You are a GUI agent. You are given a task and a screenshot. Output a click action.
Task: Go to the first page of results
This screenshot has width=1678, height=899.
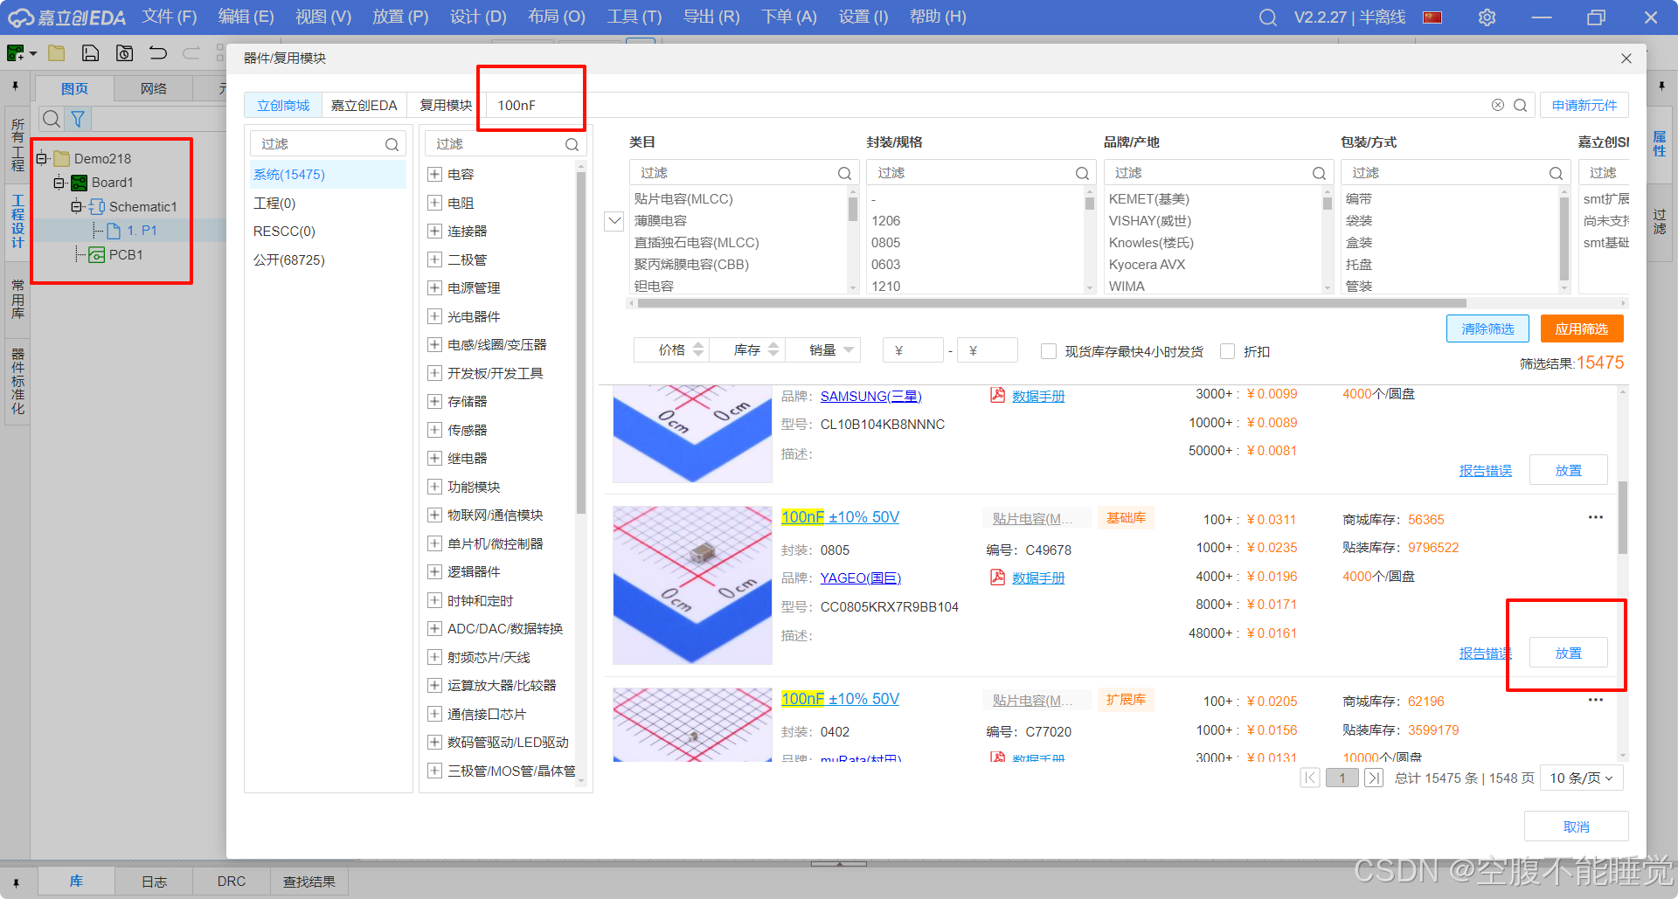click(1309, 778)
